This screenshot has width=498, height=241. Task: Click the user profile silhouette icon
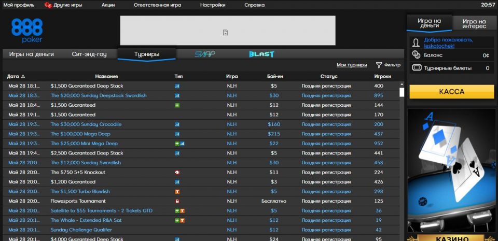tap(416, 42)
